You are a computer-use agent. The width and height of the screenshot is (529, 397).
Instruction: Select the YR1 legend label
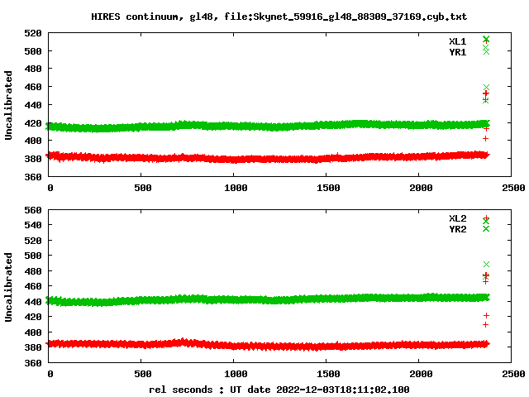457,52
